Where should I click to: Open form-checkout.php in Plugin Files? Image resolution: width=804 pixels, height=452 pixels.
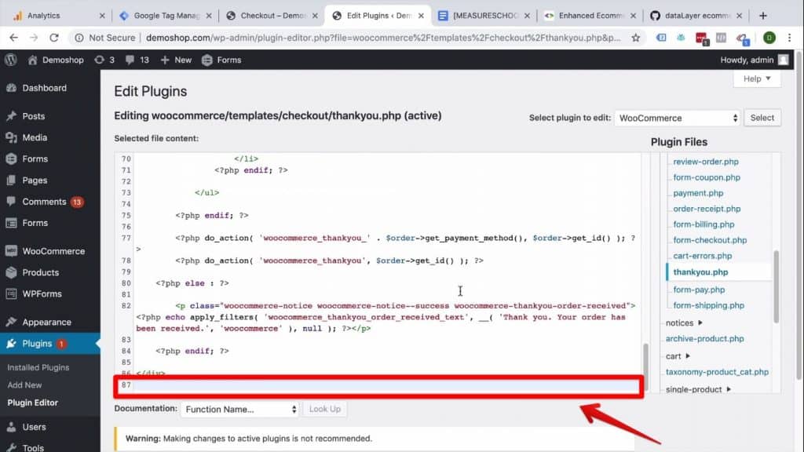(x=710, y=240)
